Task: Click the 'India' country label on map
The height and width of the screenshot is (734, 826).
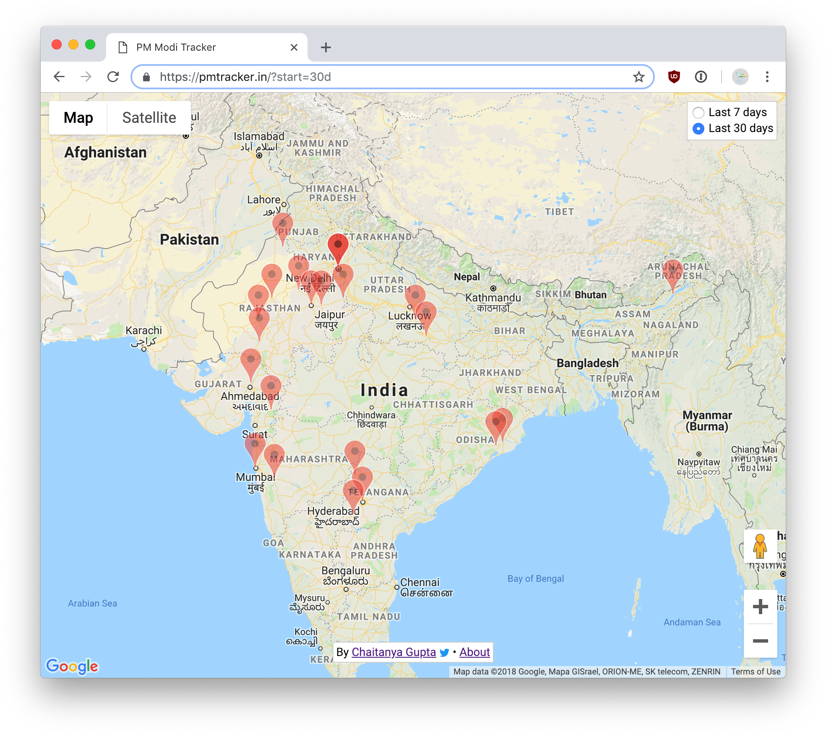Action: pyautogui.click(x=384, y=390)
